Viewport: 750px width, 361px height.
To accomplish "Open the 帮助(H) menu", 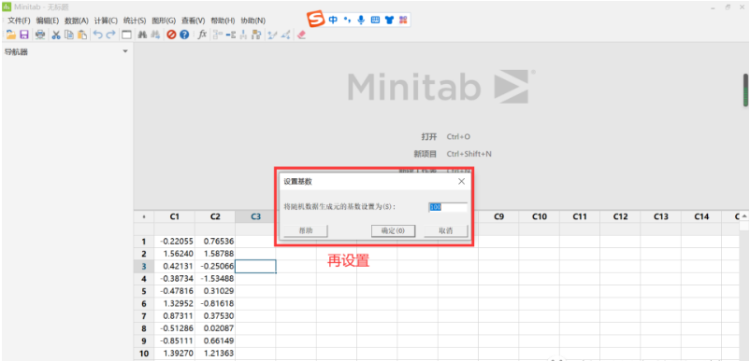I will coord(223,21).
